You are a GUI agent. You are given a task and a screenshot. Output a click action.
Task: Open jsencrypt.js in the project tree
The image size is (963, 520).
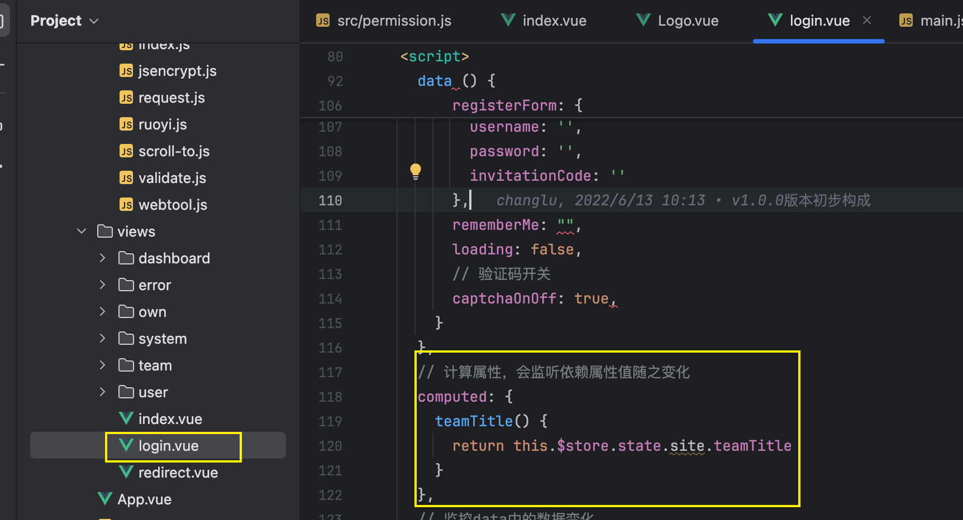pos(168,71)
